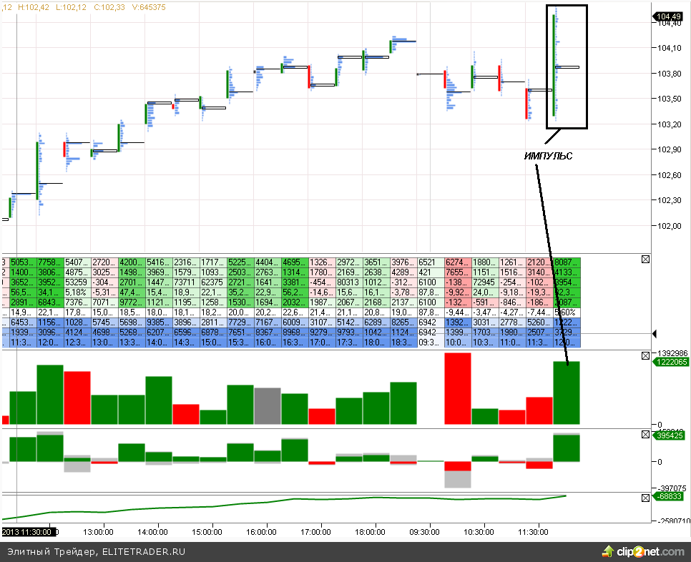The image size is (691, 562).
Task: Close the cumulative delta line panel
Action: 645,497
